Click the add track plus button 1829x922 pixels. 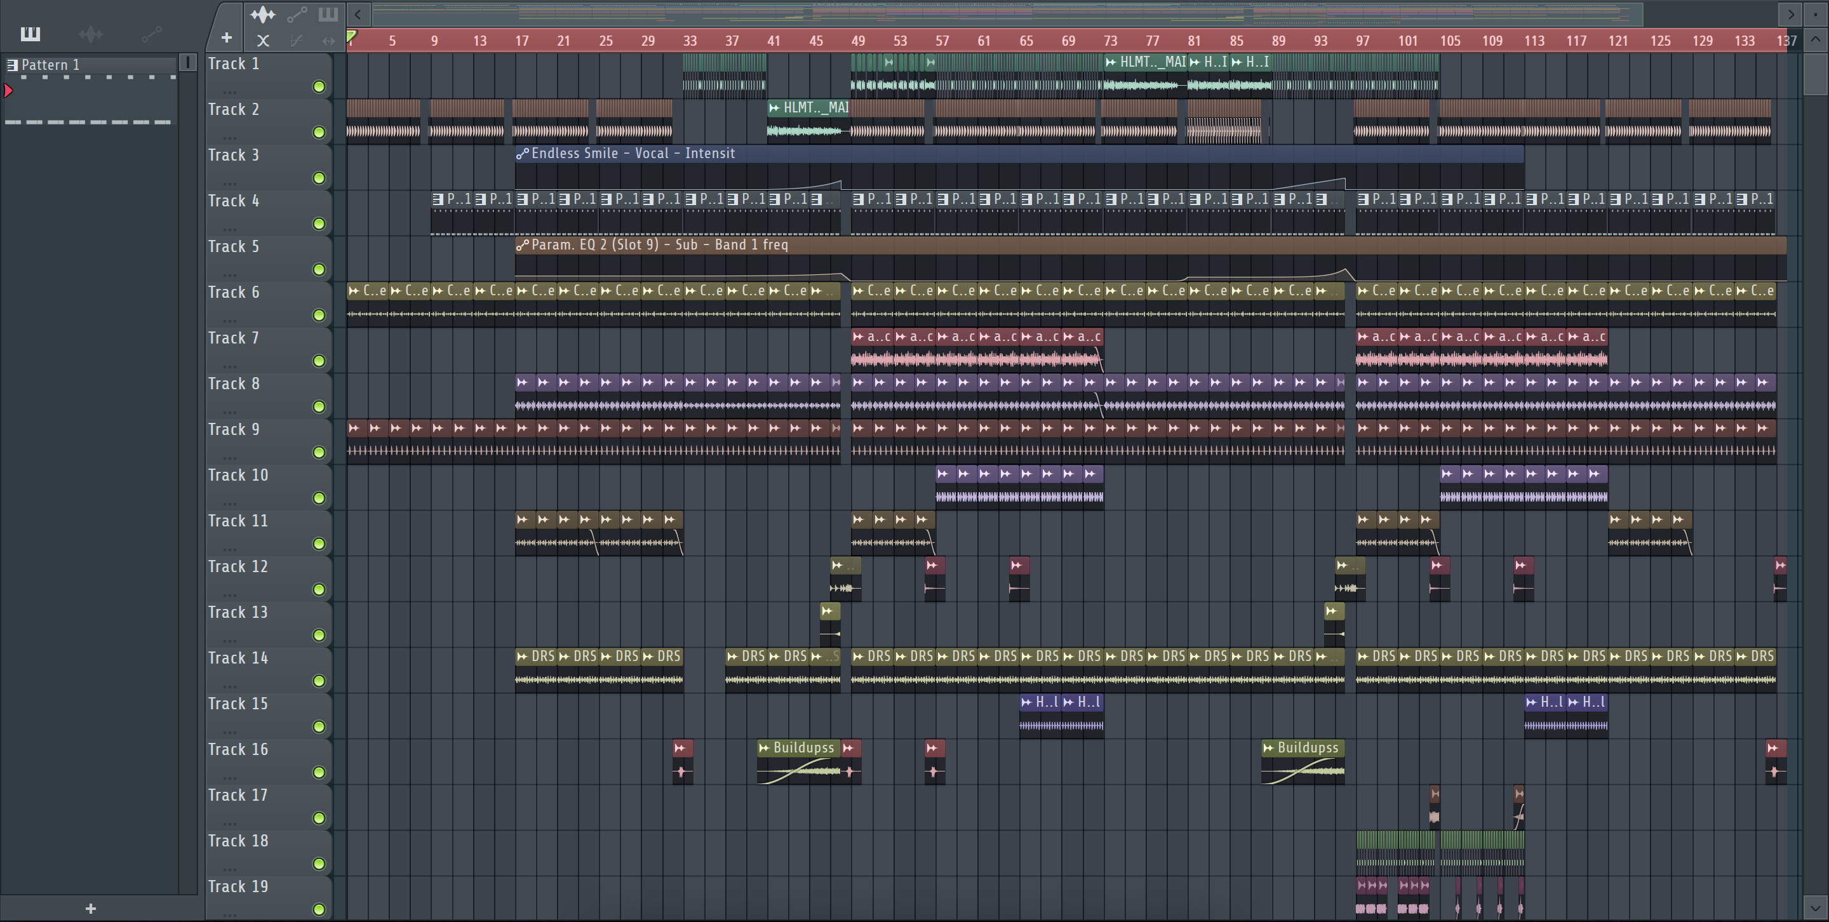(x=227, y=37)
